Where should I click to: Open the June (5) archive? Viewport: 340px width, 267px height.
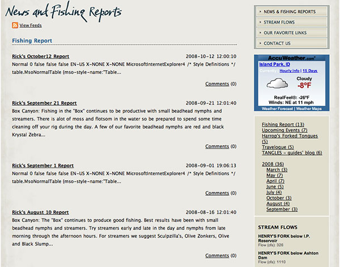point(275,187)
